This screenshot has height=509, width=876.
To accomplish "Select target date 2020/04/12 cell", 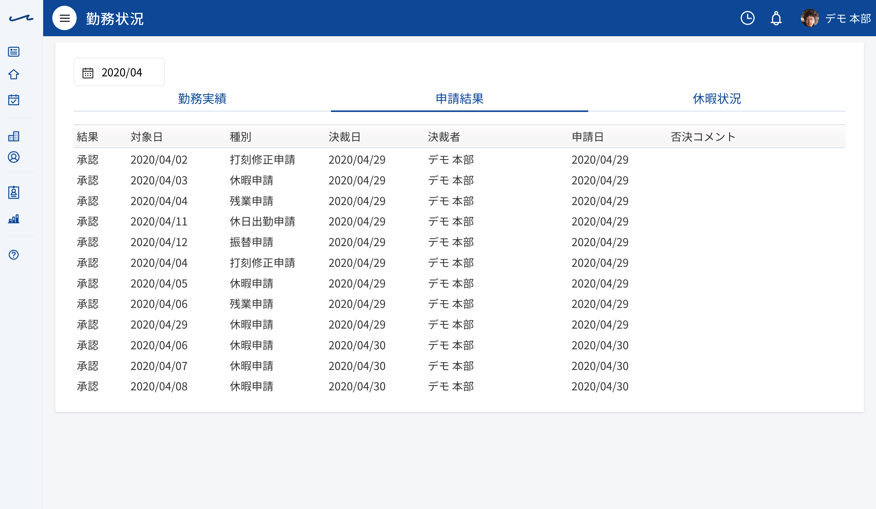I will (159, 242).
